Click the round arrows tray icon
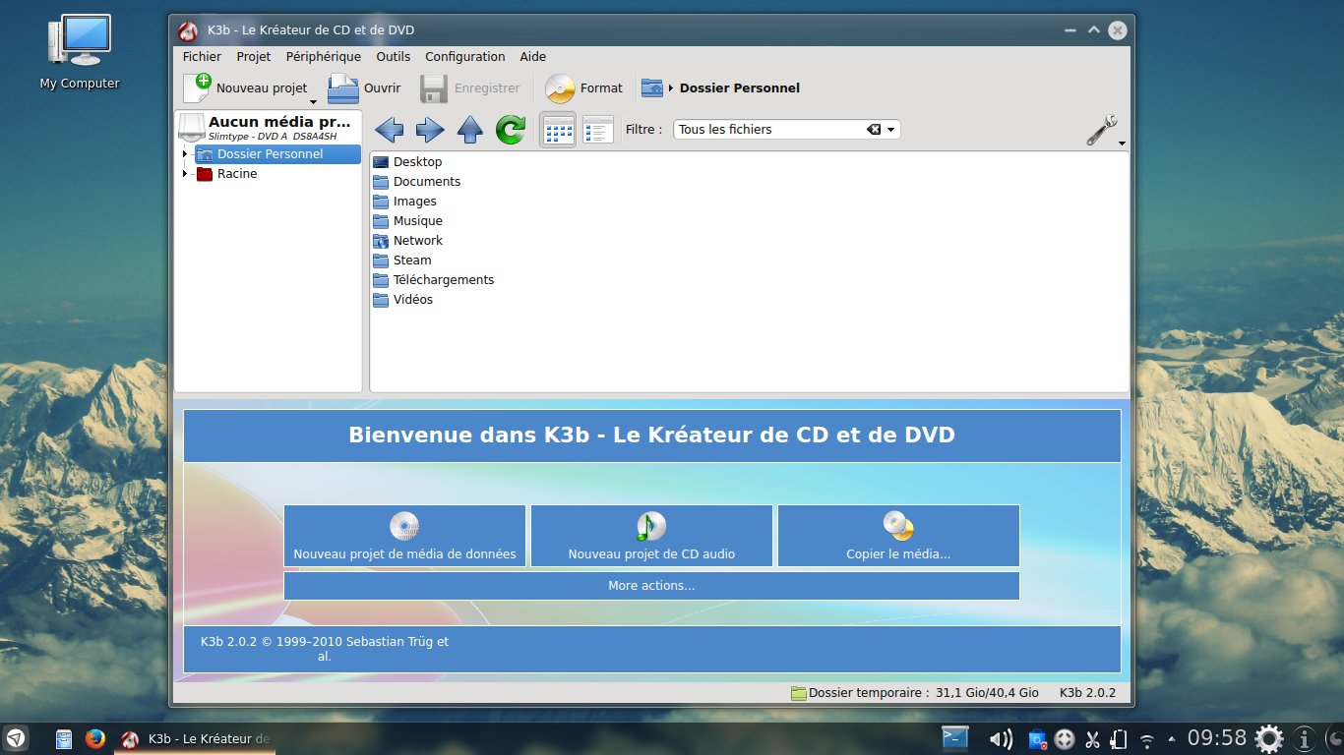Screen dimensions: 1344x755 1064,739
